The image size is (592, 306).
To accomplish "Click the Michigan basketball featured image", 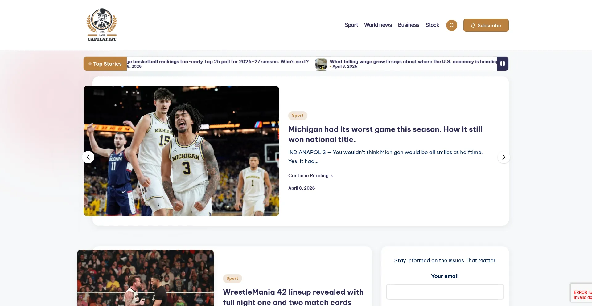I will (181, 151).
